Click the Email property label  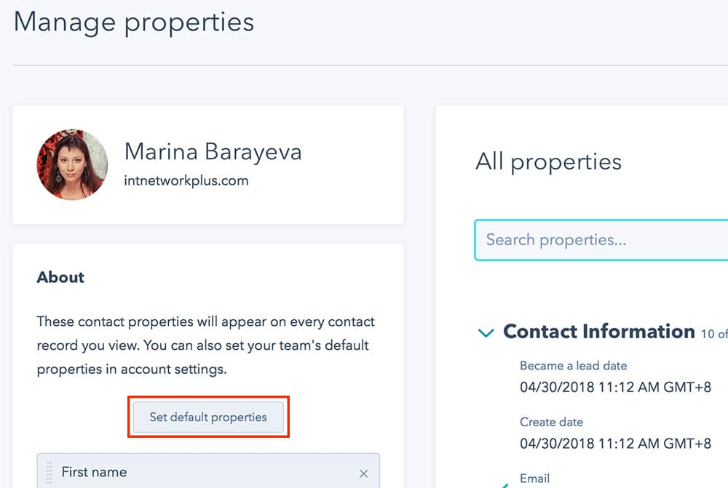(534, 479)
